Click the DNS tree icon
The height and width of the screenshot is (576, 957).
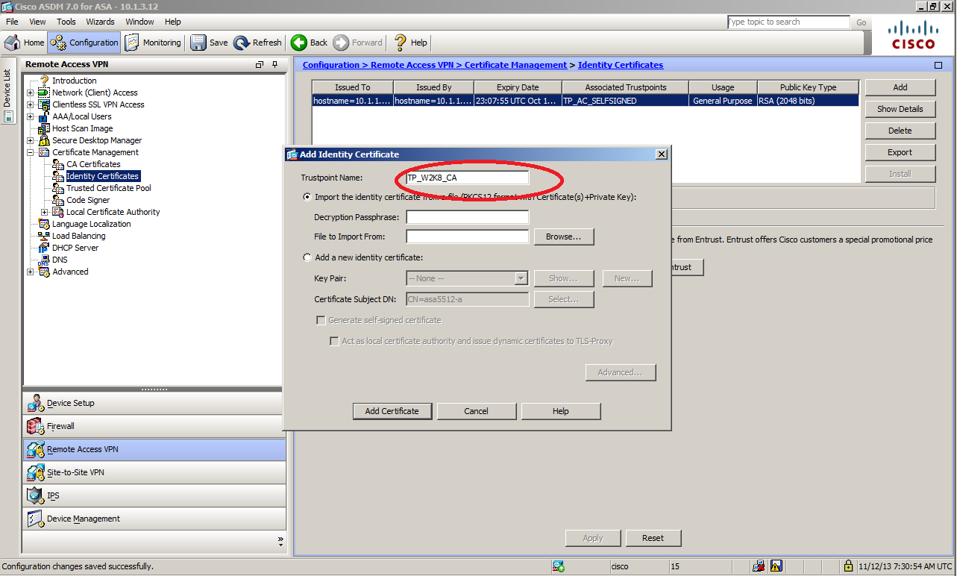[x=44, y=260]
